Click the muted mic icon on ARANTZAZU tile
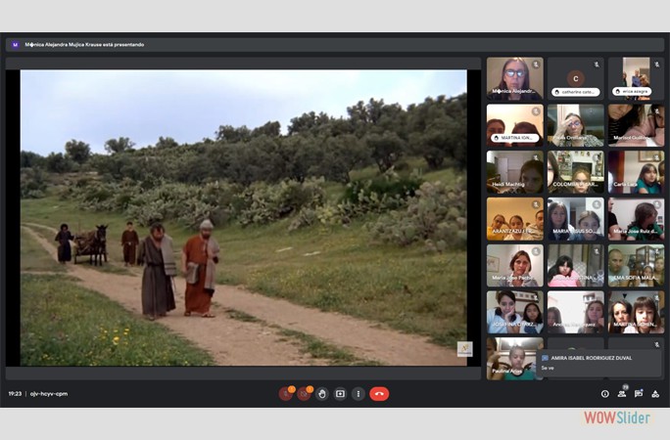This screenshot has height=440, width=670. coord(536,204)
